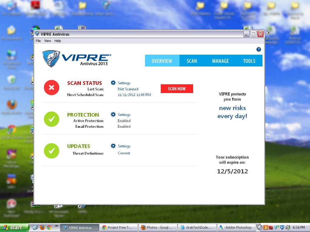The width and height of the screenshot is (310, 232).
Task: Open the View menu
Action: pos(48,41)
